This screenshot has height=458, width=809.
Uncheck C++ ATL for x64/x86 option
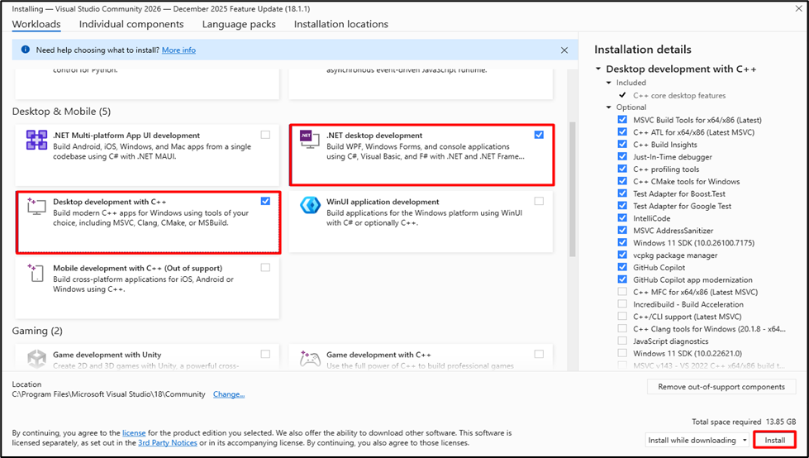(x=622, y=131)
